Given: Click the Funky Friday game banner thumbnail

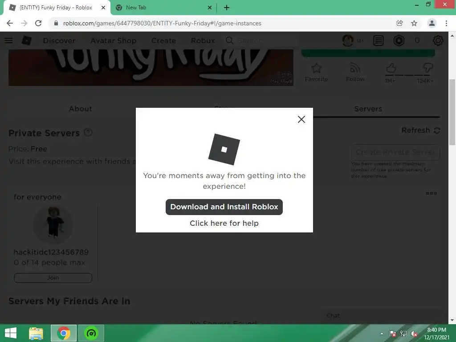Looking at the screenshot, I should 151,68.
